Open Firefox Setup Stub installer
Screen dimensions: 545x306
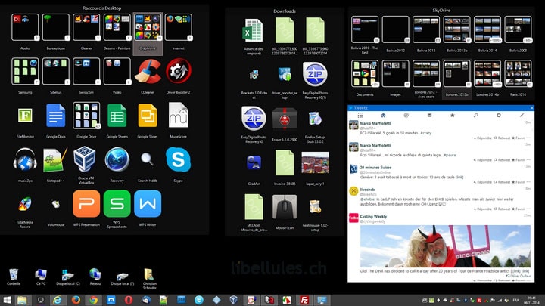coord(315,119)
